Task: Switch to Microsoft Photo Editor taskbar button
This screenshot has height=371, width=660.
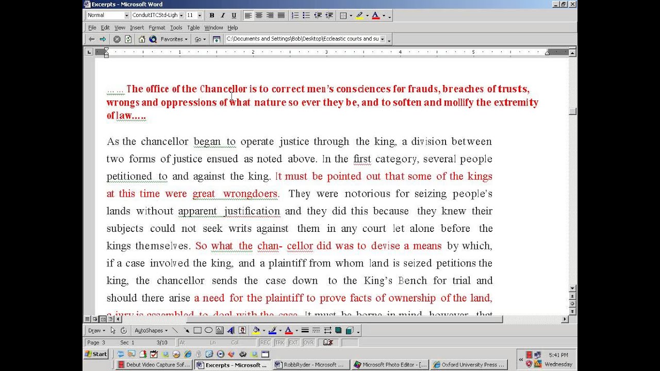Action: click(390, 365)
